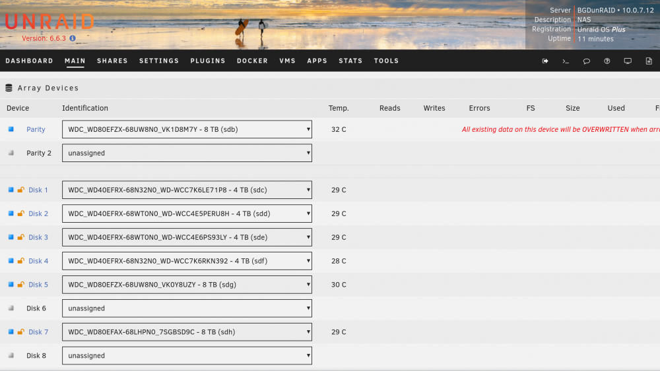
Task: Open the VMs tab
Action: 288,61
